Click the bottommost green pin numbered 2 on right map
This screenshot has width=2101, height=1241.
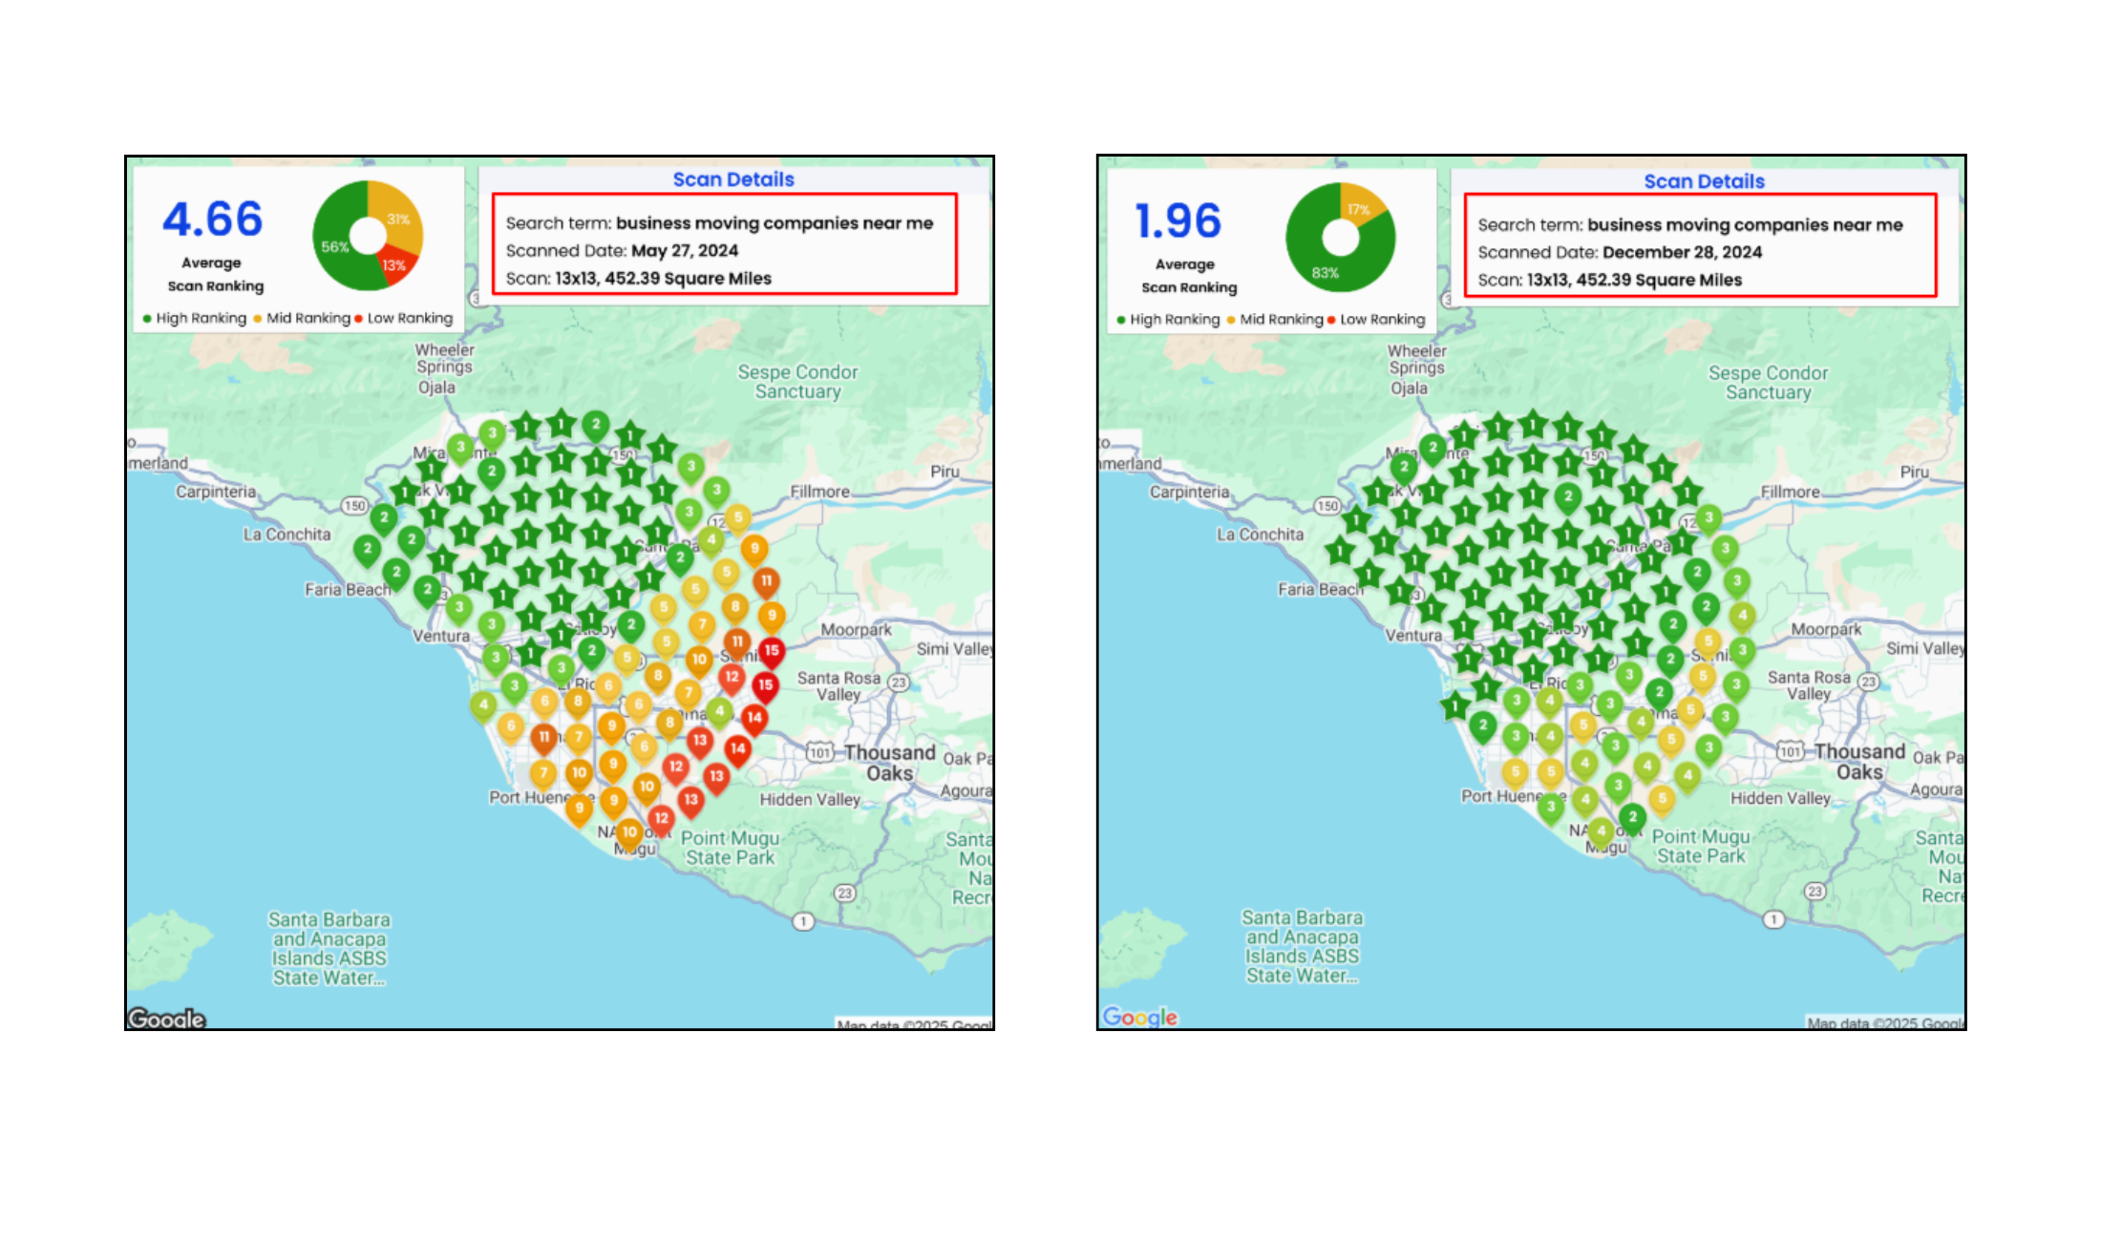pyautogui.click(x=1632, y=818)
